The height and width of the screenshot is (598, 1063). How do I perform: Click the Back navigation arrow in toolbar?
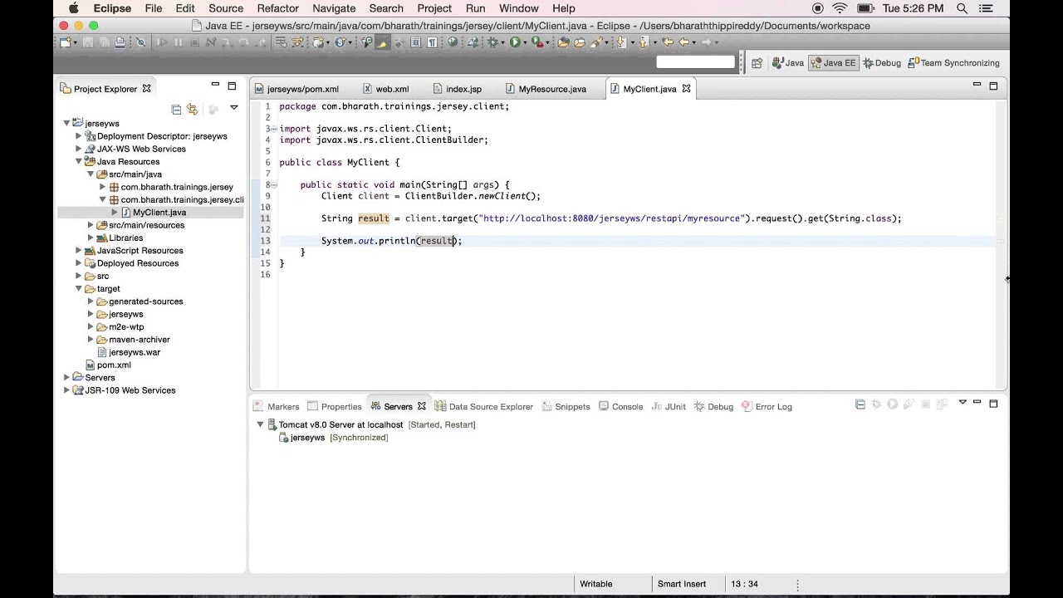pyautogui.click(x=683, y=42)
